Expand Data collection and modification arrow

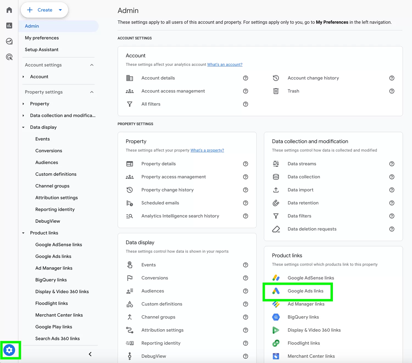tap(23, 116)
